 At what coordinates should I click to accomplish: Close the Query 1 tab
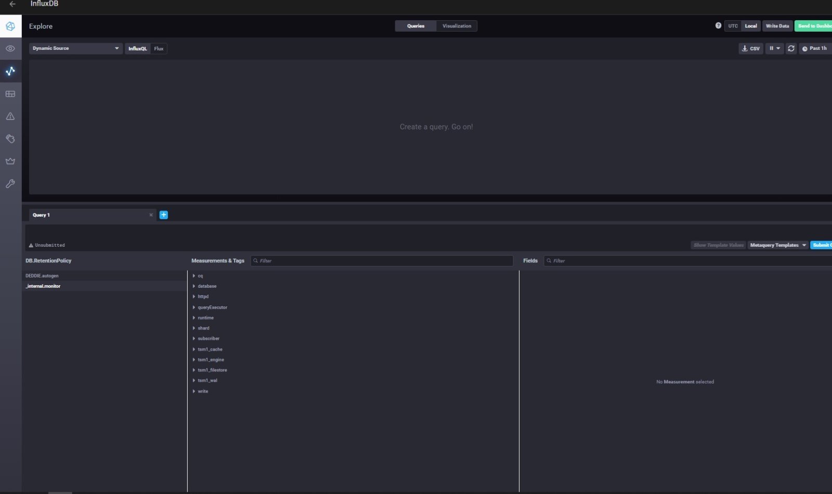pyautogui.click(x=151, y=215)
